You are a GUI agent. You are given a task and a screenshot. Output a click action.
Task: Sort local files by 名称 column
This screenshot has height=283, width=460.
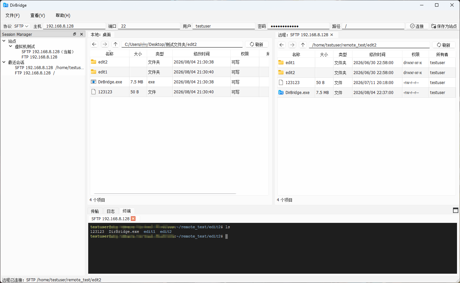tap(110, 54)
